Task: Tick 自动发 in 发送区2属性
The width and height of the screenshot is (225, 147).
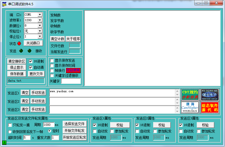Action: (x=137, y=131)
